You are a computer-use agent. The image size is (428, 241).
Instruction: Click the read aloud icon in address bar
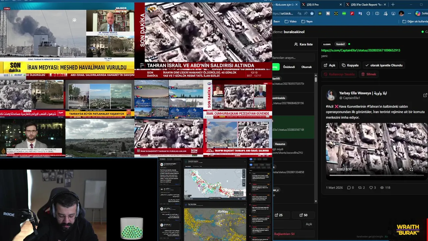306,13
